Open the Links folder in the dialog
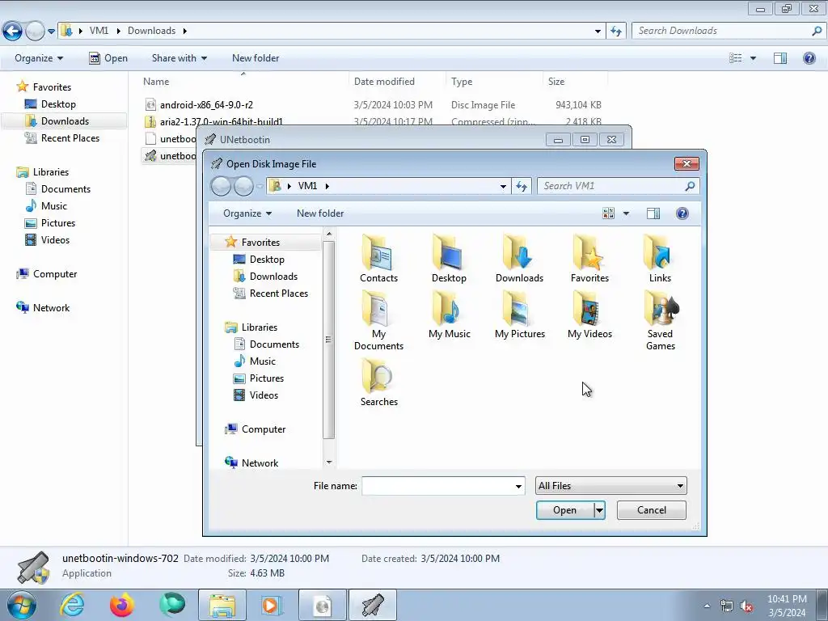Image resolution: width=828 pixels, height=621 pixels. tap(660, 258)
